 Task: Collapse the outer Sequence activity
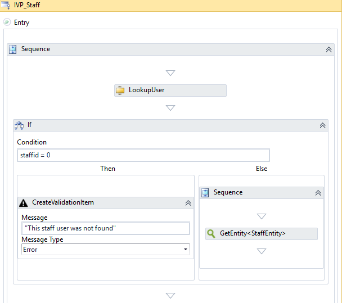328,49
